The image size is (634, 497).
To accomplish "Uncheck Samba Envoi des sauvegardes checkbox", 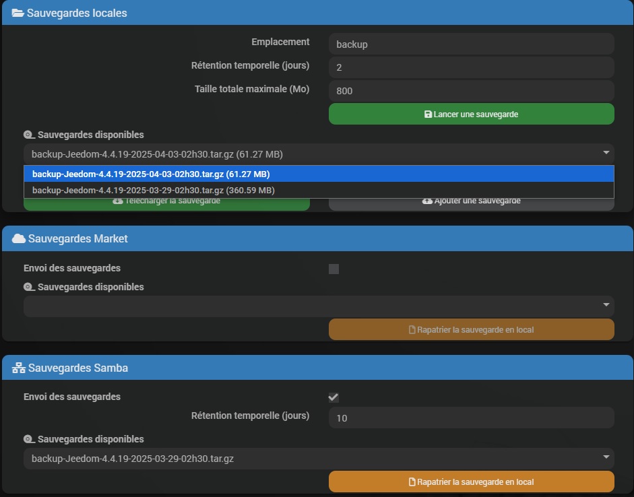I will 334,397.
